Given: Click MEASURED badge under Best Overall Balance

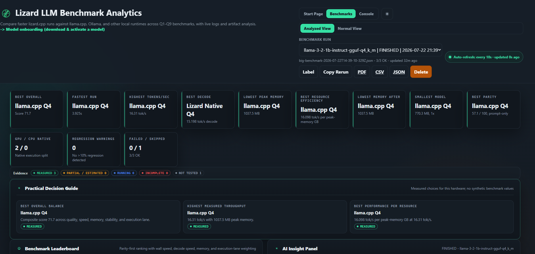Looking at the screenshot, I should (32, 226).
